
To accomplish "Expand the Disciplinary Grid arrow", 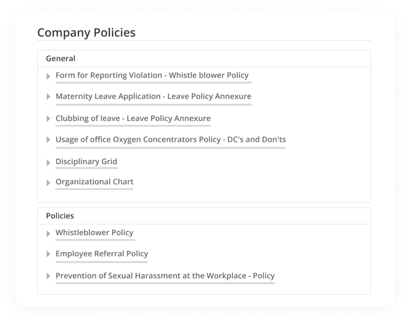I will click(x=48, y=162).
